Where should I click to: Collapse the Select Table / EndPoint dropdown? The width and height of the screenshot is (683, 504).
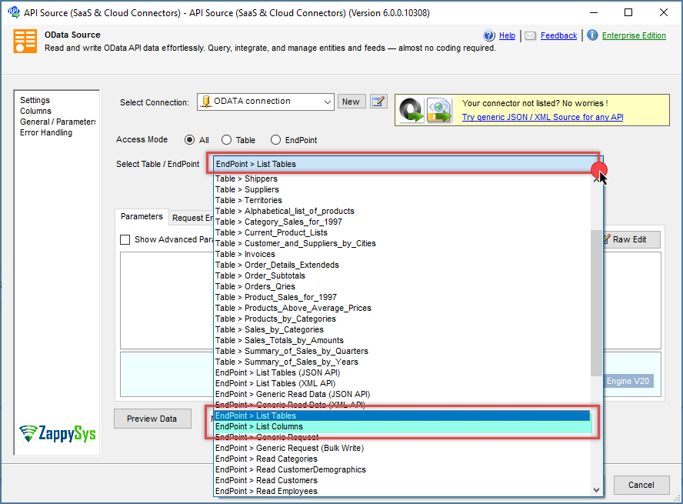(x=598, y=165)
